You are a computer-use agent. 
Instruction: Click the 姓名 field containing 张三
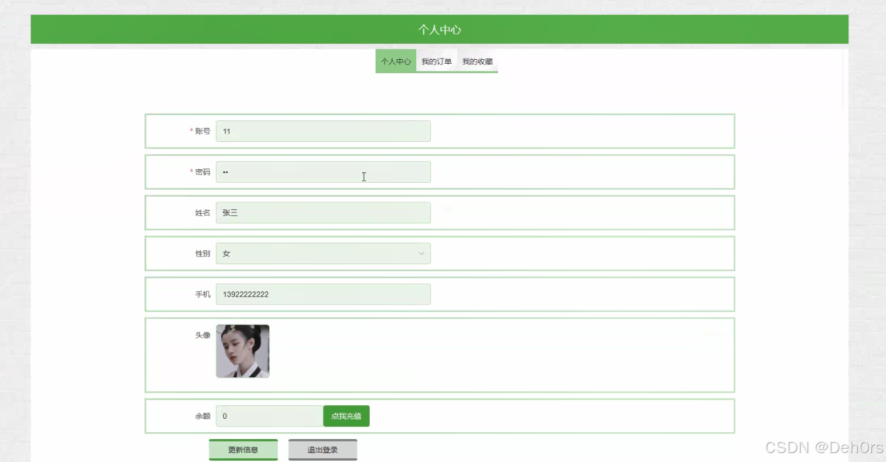(323, 213)
